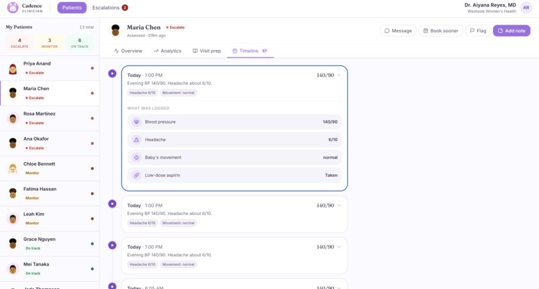The height and width of the screenshot is (289, 539).
Task: Select patient Fatima Hassan
Action: click(x=50, y=194)
